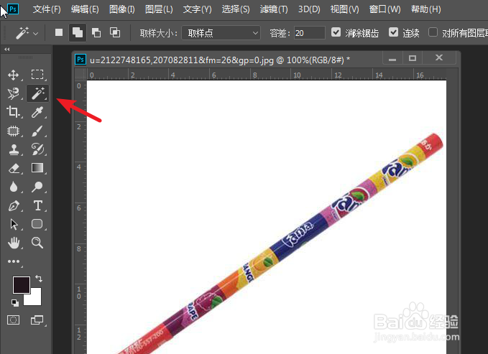Image resolution: width=488 pixels, height=354 pixels.
Task: Open the 文字(Y) menu
Action: (198, 9)
